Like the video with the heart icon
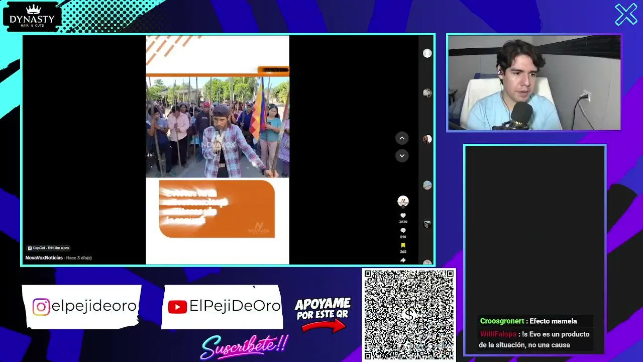Viewport: 643px width, 362px height. point(403,216)
